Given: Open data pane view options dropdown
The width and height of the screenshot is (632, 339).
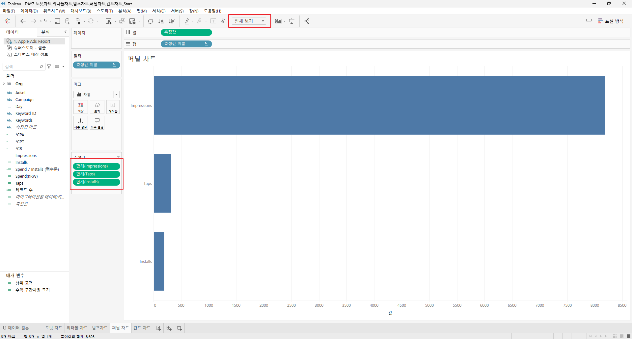Looking at the screenshot, I should point(63,66).
